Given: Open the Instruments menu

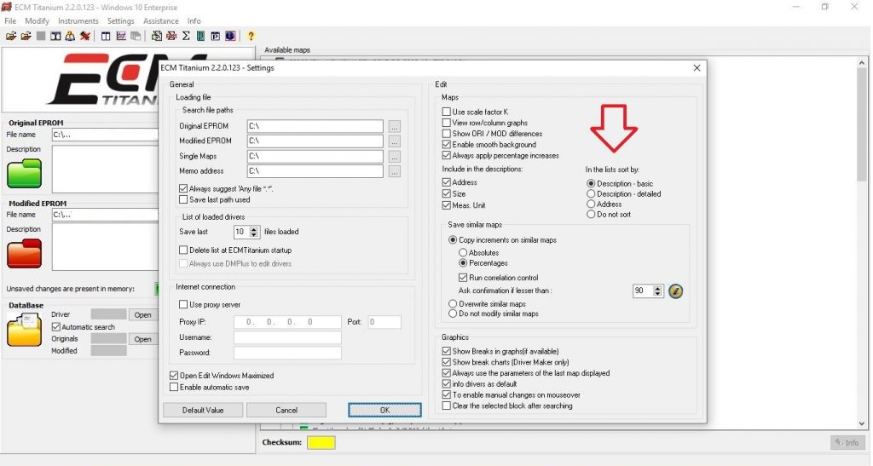Looking at the screenshot, I should pos(78,20).
